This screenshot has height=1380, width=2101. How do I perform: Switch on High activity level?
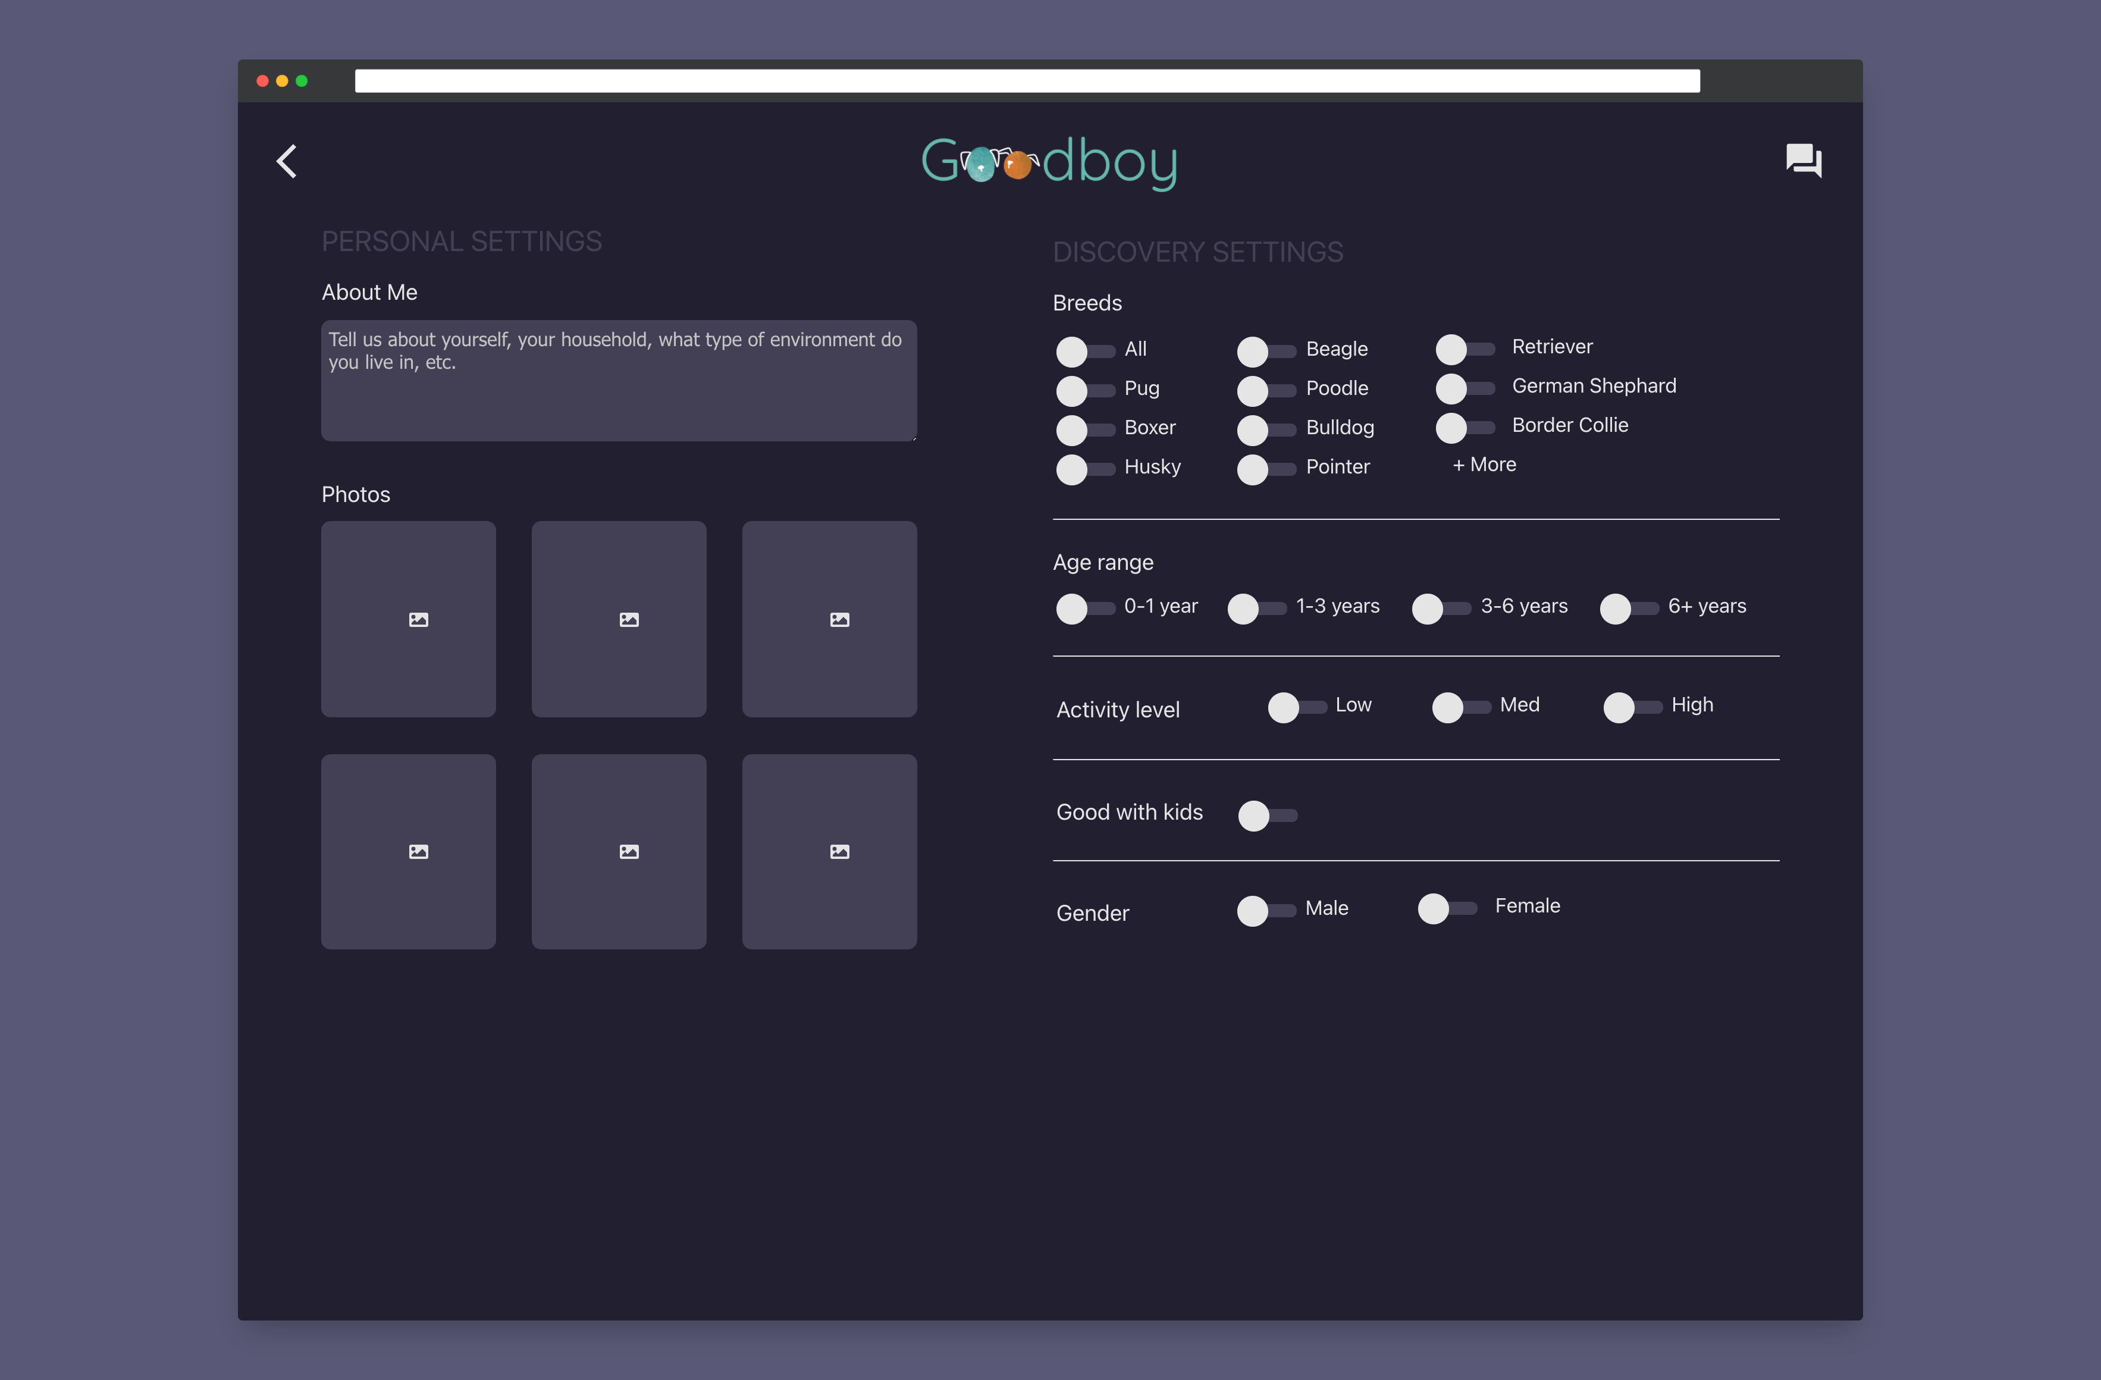[x=1630, y=707]
